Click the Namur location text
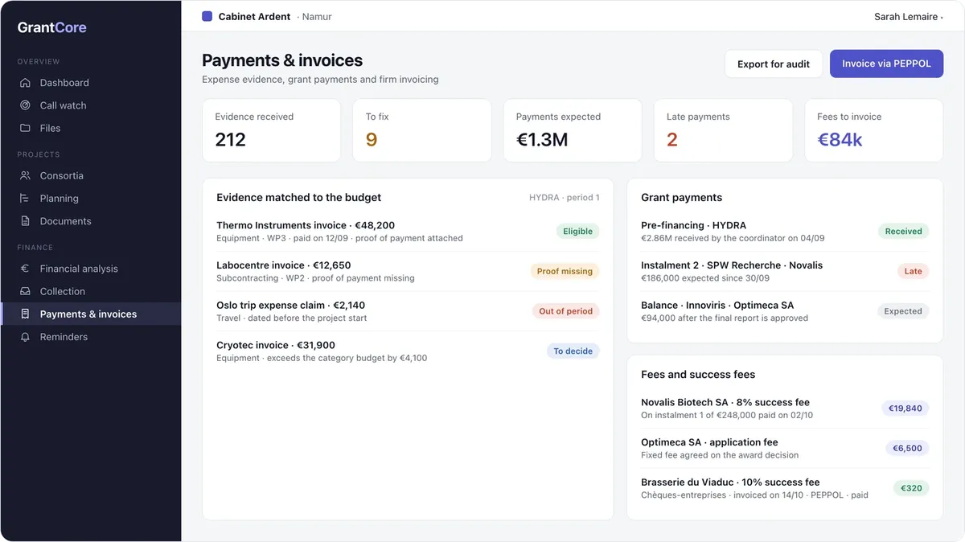 317,17
